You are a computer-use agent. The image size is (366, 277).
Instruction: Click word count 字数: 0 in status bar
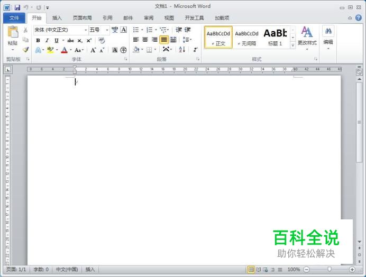pyautogui.click(x=41, y=270)
